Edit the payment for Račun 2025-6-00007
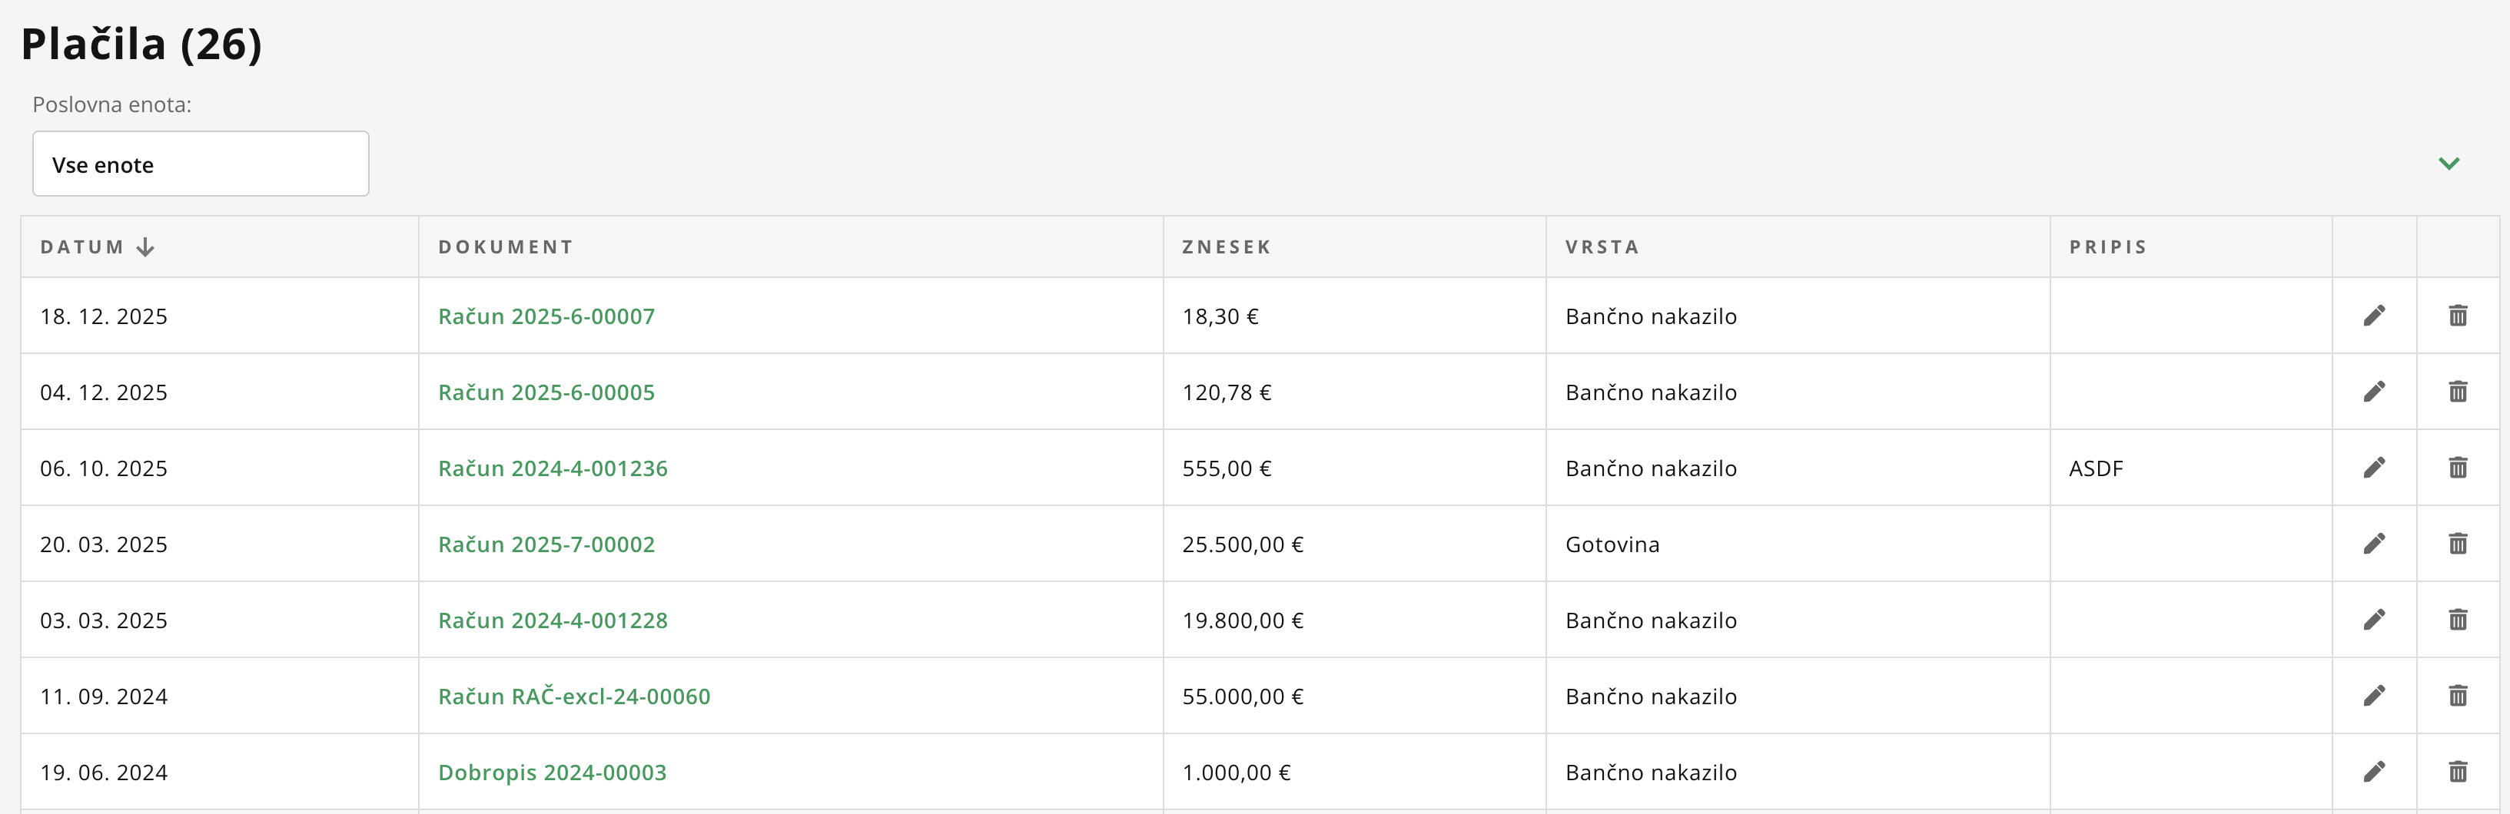The height and width of the screenshot is (814, 2510). pos(2373,316)
